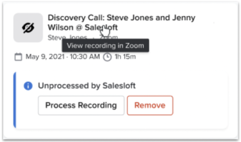
Task: Click empty space right of the Remove button
Action: click(x=200, y=105)
